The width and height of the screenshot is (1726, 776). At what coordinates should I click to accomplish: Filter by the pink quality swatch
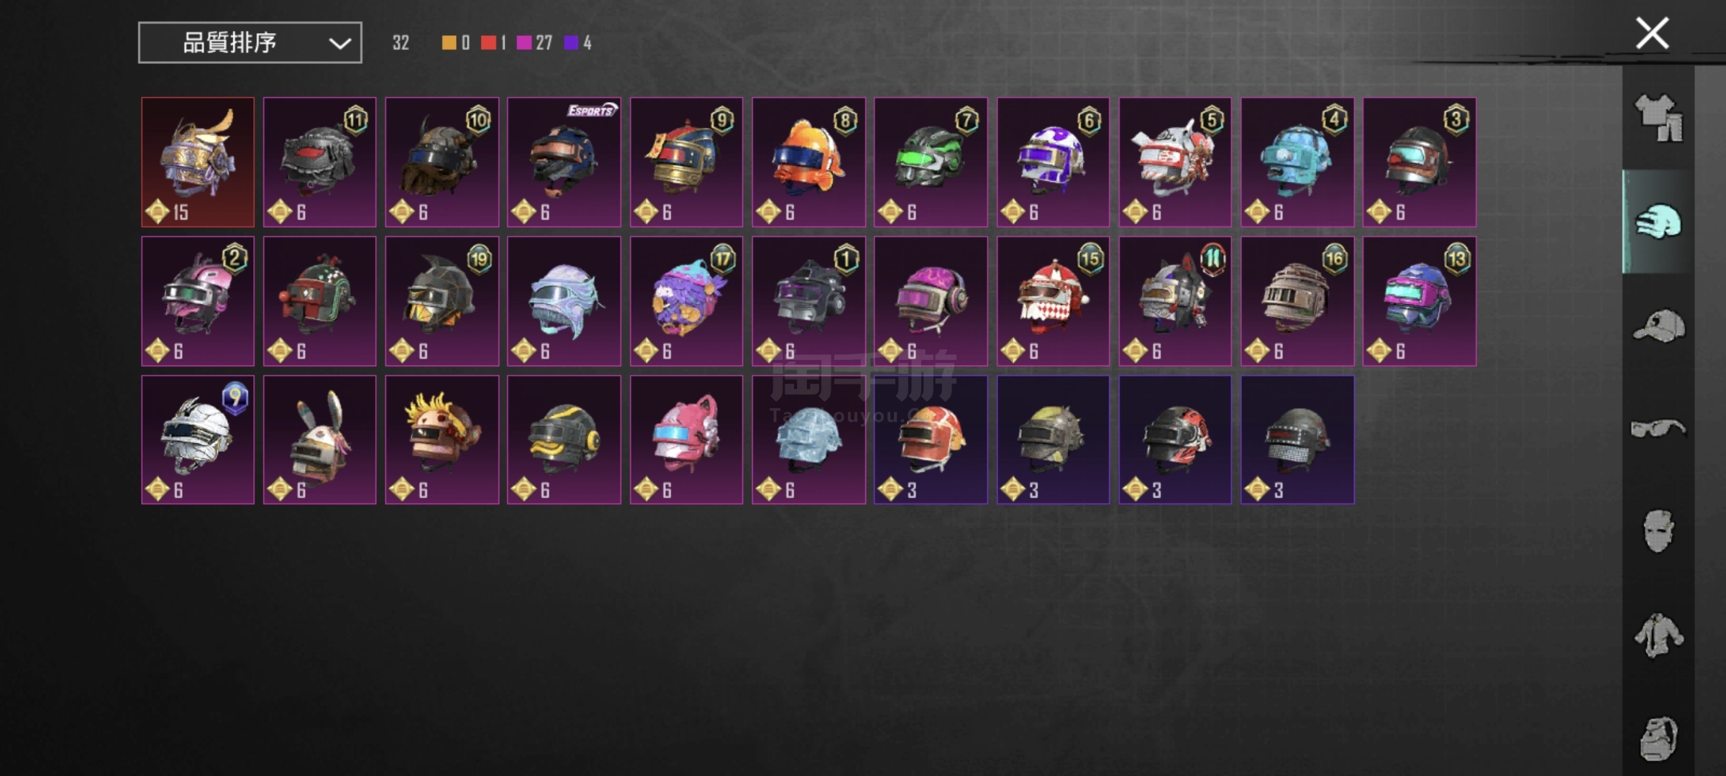[524, 42]
